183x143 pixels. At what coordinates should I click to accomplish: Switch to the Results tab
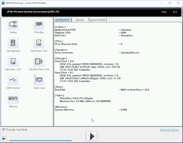[80, 20]
